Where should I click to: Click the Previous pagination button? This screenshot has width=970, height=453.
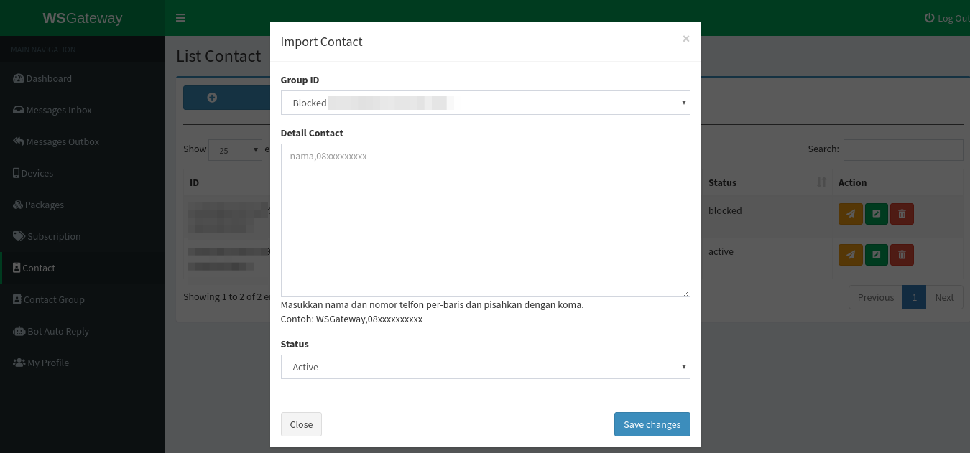(875, 297)
